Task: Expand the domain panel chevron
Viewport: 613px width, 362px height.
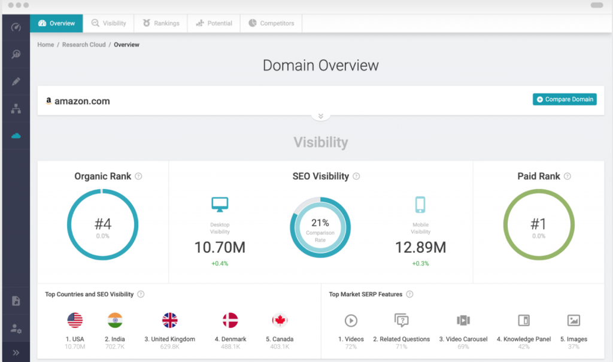Action: (x=321, y=116)
